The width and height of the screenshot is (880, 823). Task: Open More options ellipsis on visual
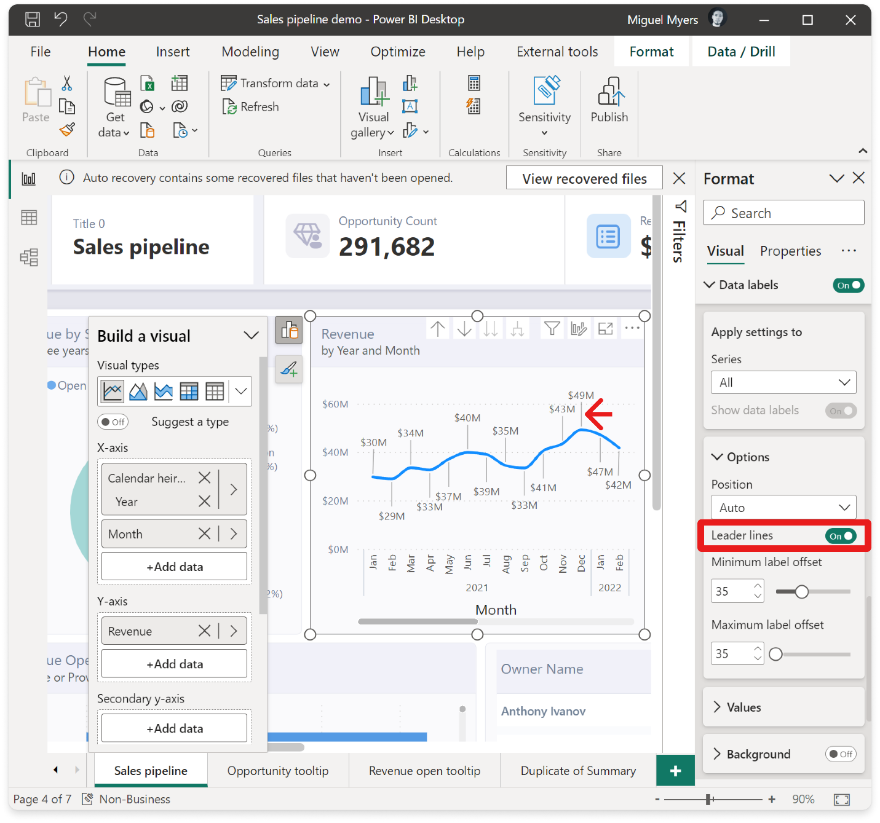click(632, 328)
